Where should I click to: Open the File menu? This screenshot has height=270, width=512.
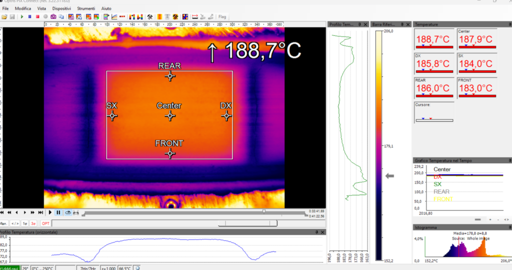coord(5,8)
